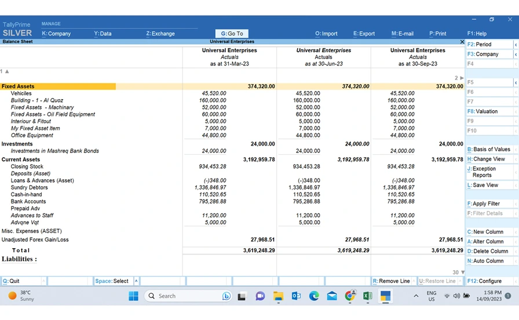Click D: Delete Column
Viewport: 519px width, 320px height.
tap(489, 251)
